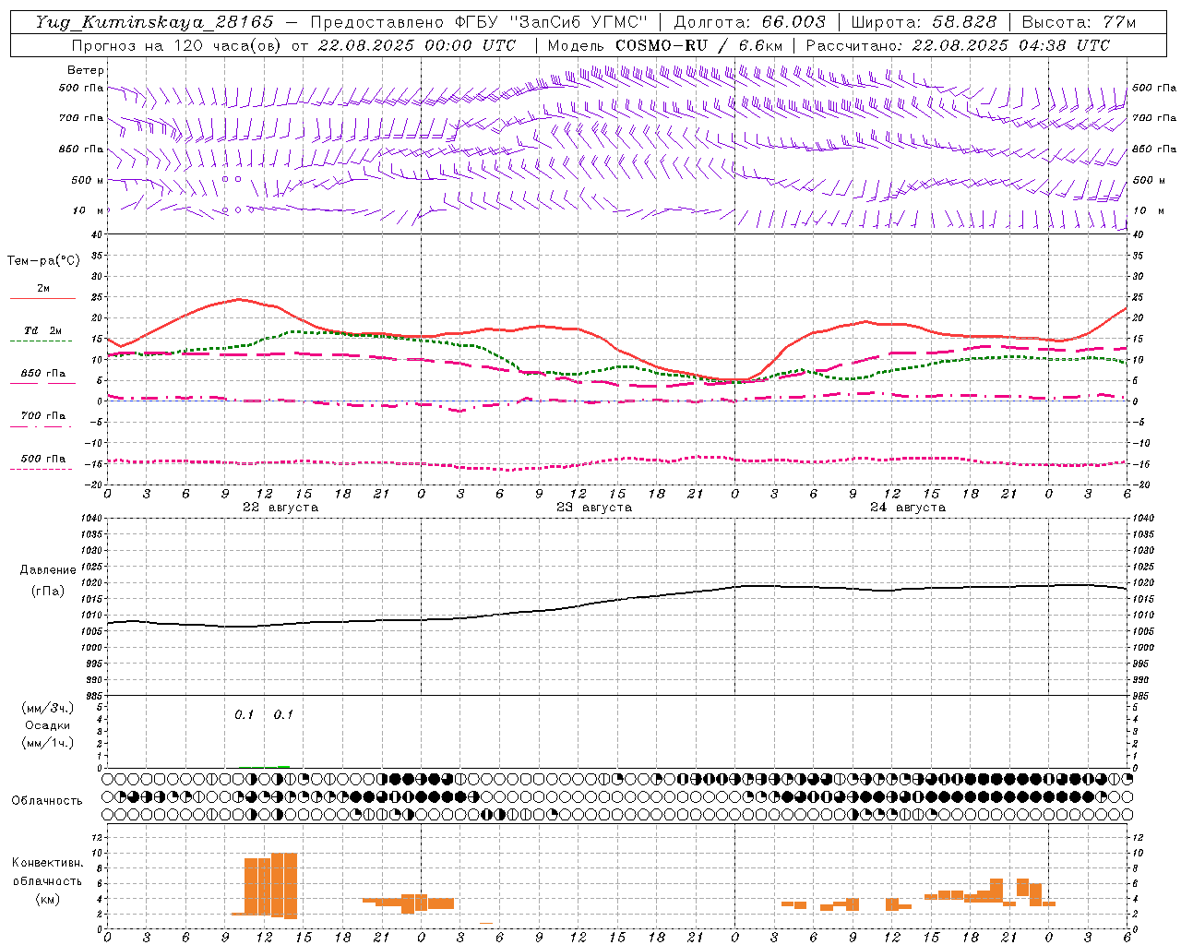
Task: Select the forecast start time 22.08.2025 00:00 UTC
Action: click(x=416, y=45)
